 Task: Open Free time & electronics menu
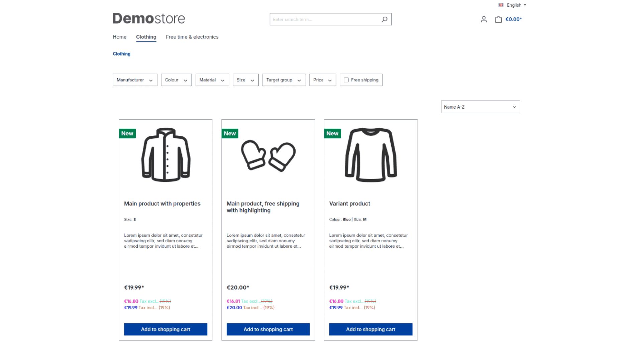coord(192,37)
